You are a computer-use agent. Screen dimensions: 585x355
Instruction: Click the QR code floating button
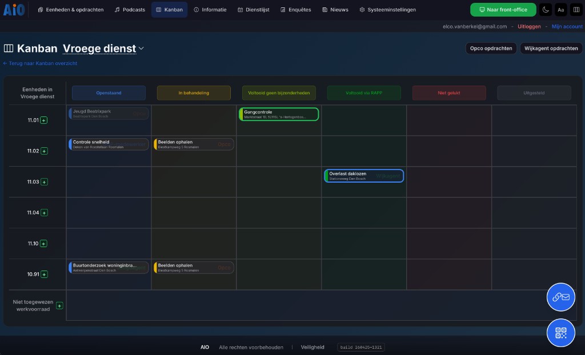point(560,333)
